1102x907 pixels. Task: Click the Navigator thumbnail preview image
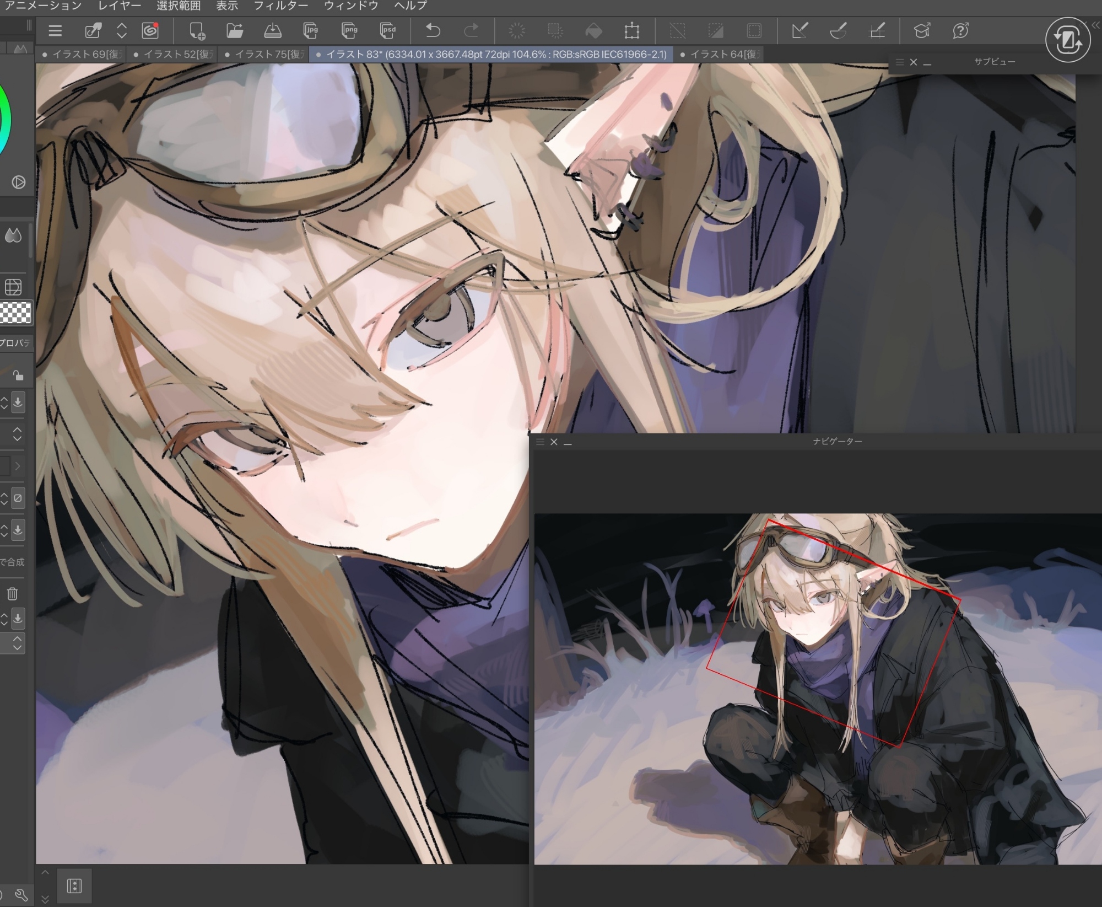click(x=817, y=689)
